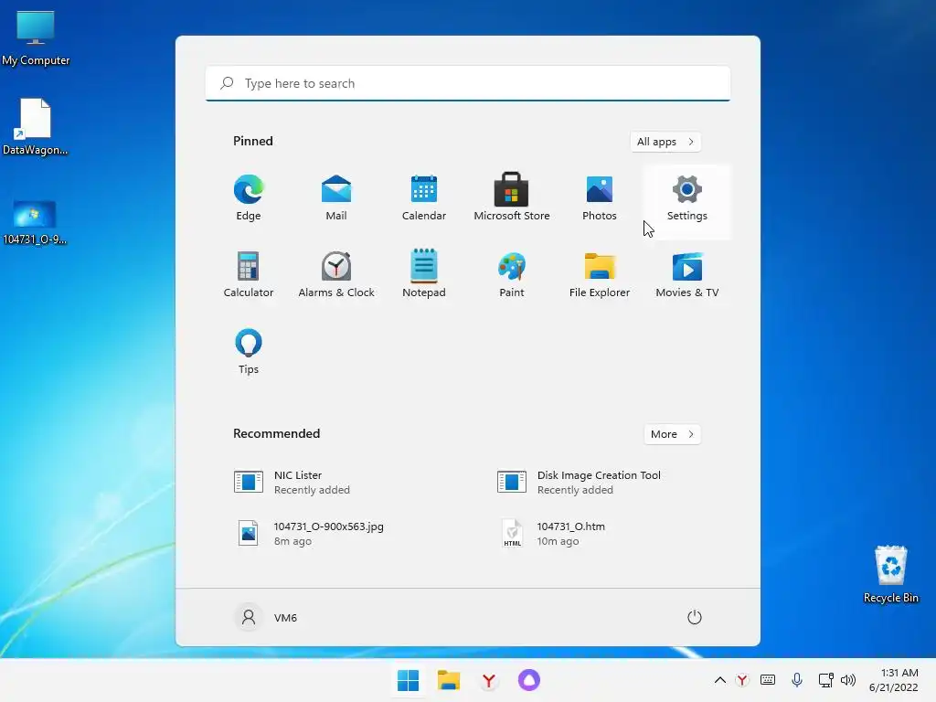This screenshot has width=936, height=702.
Task: Open File Explorer from the taskbar
Action: click(448, 680)
